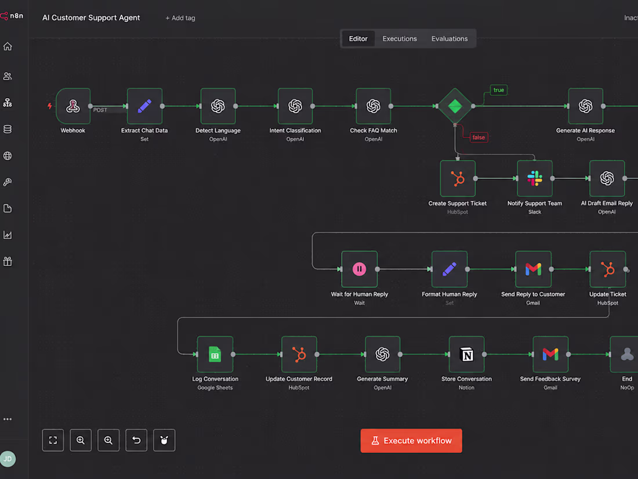Select the Send Reply to Customer Gmail node
Image resolution: width=638 pixels, height=479 pixels.
point(534,269)
